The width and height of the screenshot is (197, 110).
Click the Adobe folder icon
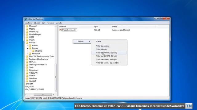(30, 46)
